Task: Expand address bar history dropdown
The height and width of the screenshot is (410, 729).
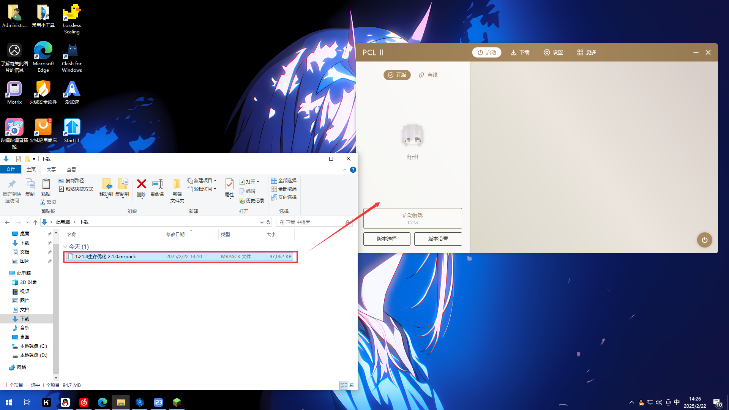Action: point(262,222)
